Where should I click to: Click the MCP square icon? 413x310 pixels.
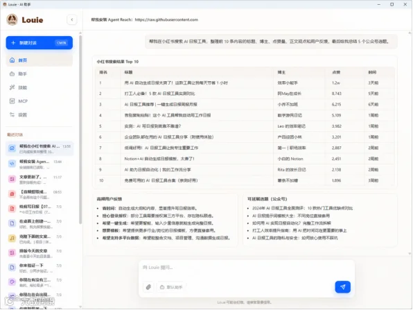[12, 101]
